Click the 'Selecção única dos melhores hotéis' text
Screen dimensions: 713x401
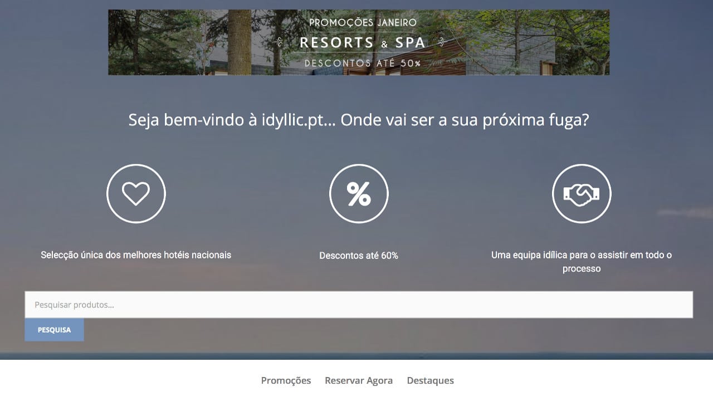136,255
